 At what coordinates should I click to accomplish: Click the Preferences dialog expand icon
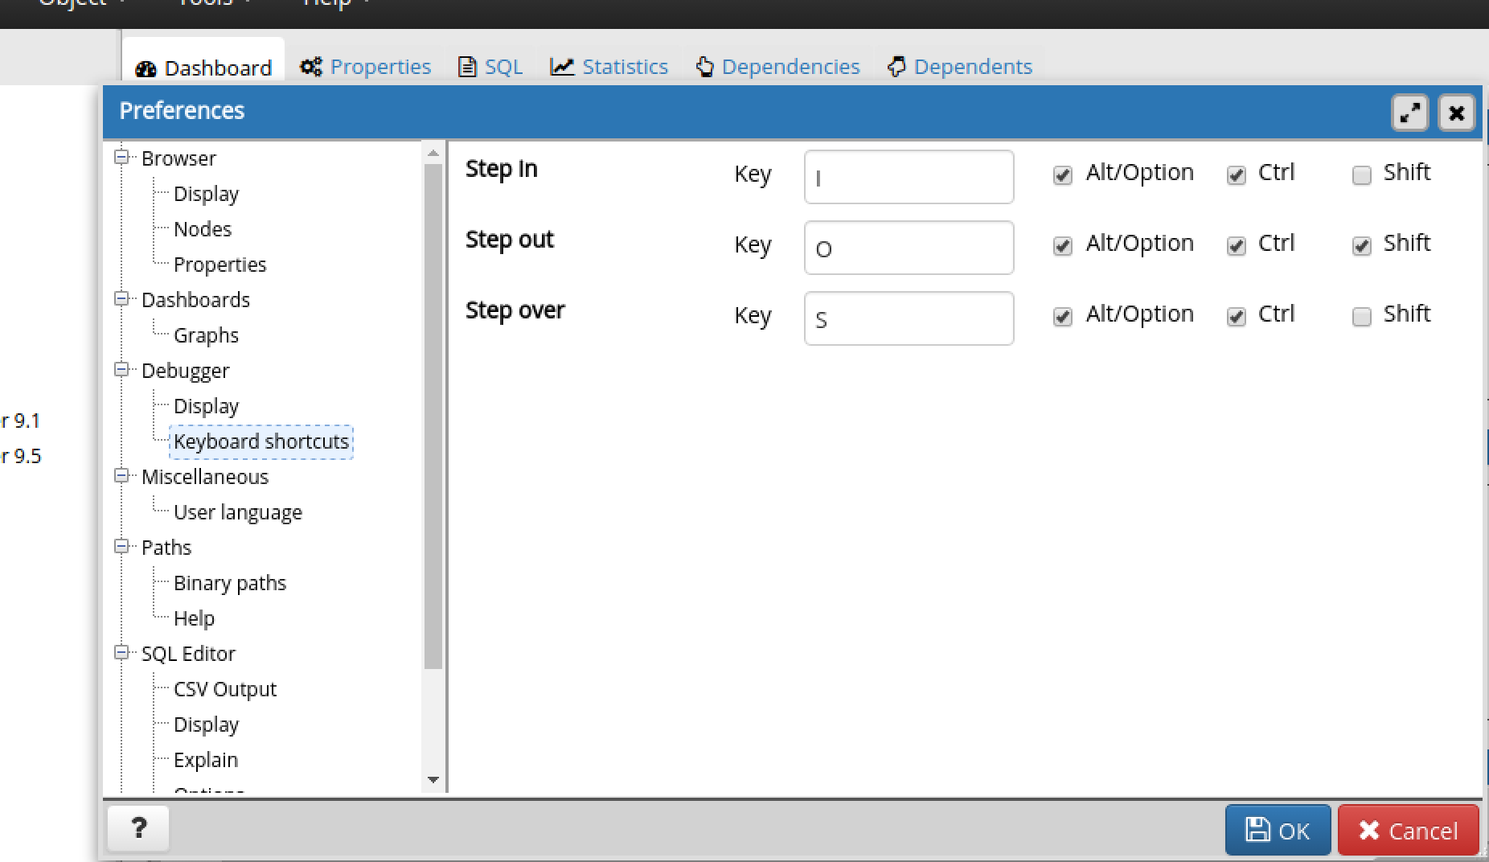pos(1410,113)
